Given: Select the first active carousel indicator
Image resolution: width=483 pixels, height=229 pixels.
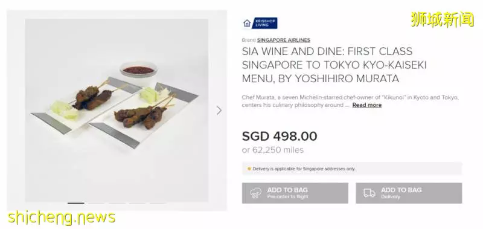Looking at the screenshot, I should (76, 203).
